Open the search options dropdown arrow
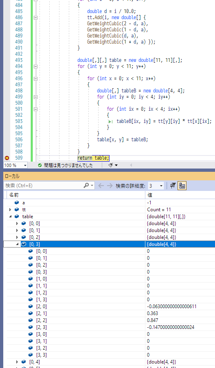The width and height of the screenshot is (215, 368). [x=92, y=185]
